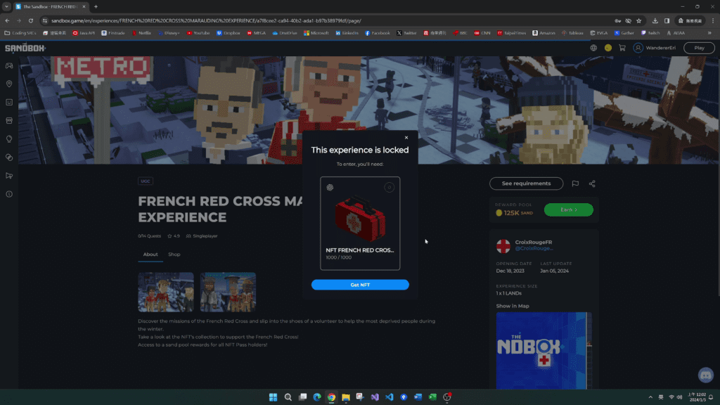720x405 pixels.
Task: Open the coins sidebar icon
Action: (9, 157)
